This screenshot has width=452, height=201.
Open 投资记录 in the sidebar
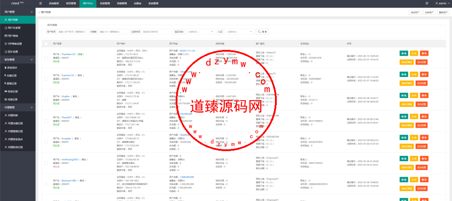point(18,91)
